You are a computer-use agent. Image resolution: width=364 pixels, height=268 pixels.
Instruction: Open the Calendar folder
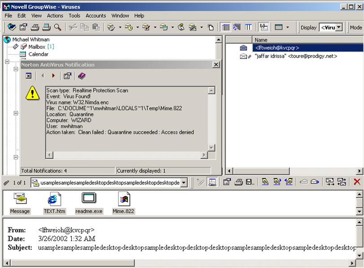[38, 54]
